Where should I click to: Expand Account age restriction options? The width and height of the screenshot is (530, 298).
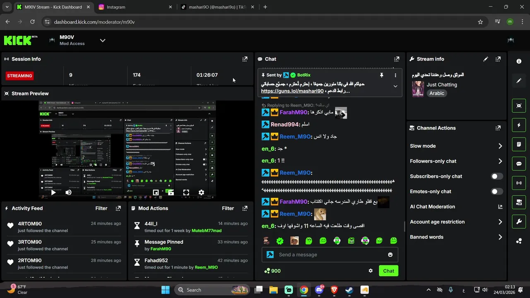point(500,222)
